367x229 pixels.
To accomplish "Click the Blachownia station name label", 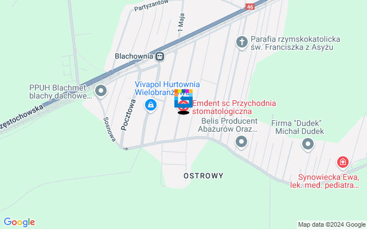I will 134,56.
